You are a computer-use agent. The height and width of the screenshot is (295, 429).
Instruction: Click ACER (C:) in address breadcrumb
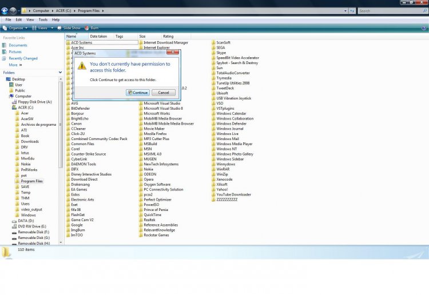(63, 11)
